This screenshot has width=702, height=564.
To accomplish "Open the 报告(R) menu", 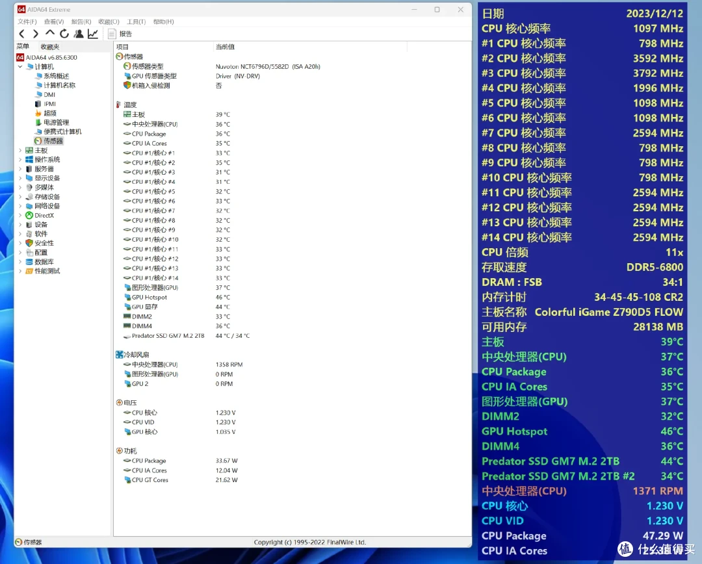I will pyautogui.click(x=81, y=21).
